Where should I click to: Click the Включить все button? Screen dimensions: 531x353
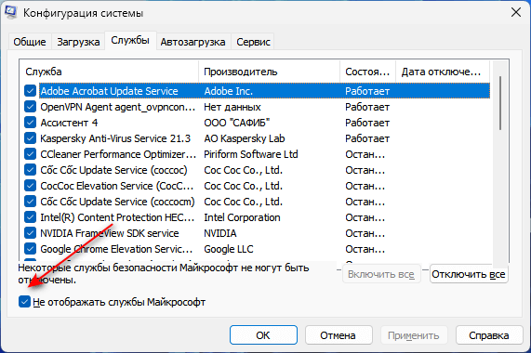381,274
